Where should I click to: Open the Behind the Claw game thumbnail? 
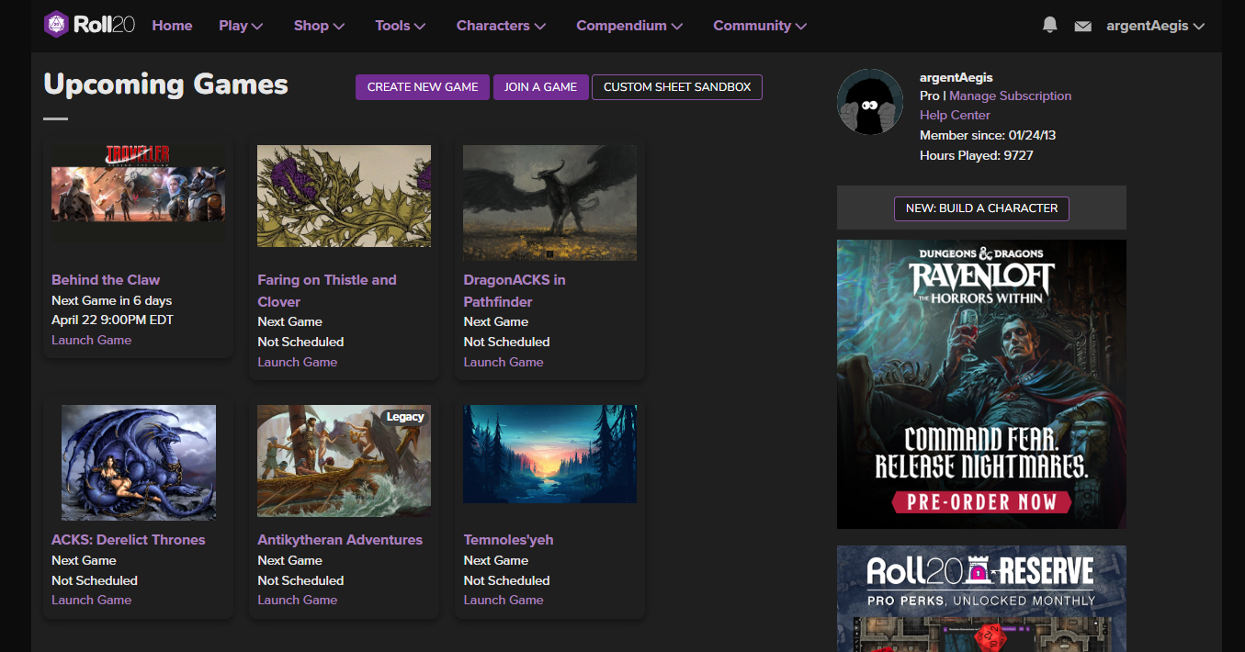pos(138,193)
